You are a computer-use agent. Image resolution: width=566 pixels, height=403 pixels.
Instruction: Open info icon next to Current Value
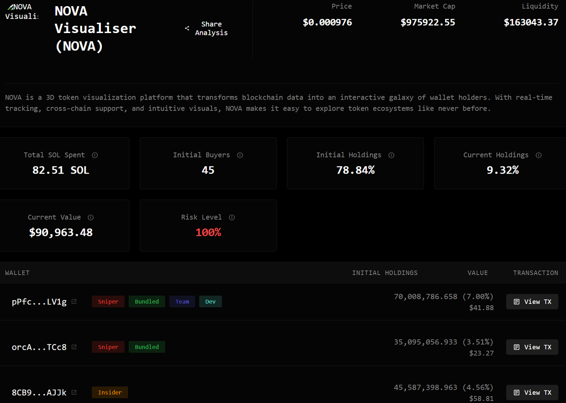pyautogui.click(x=91, y=218)
